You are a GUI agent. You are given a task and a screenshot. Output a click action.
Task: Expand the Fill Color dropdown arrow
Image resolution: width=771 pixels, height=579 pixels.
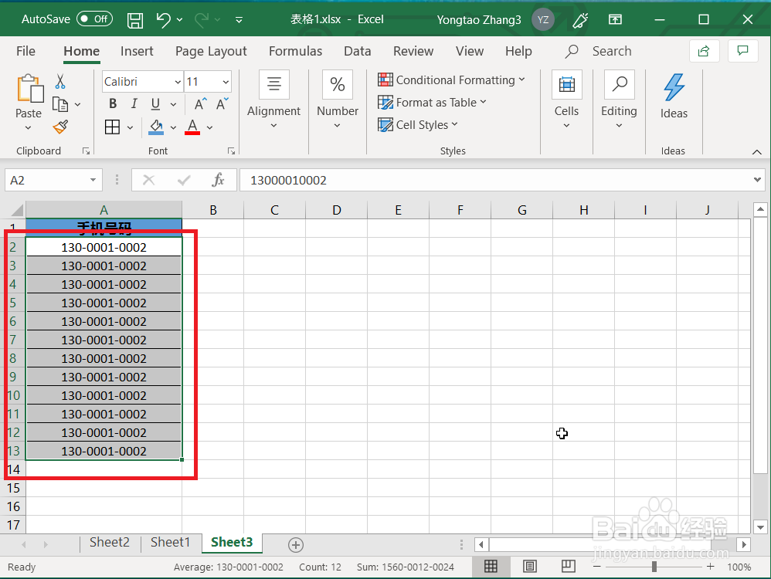(172, 127)
